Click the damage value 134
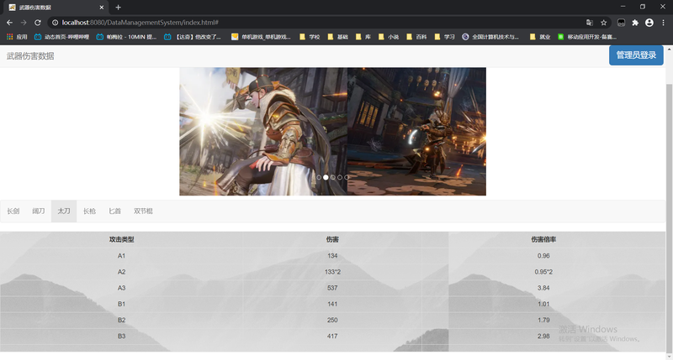 (332, 256)
